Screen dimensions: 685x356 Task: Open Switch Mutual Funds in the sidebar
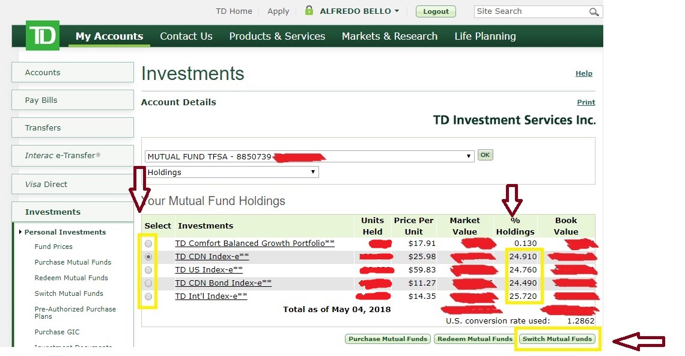[x=69, y=293]
